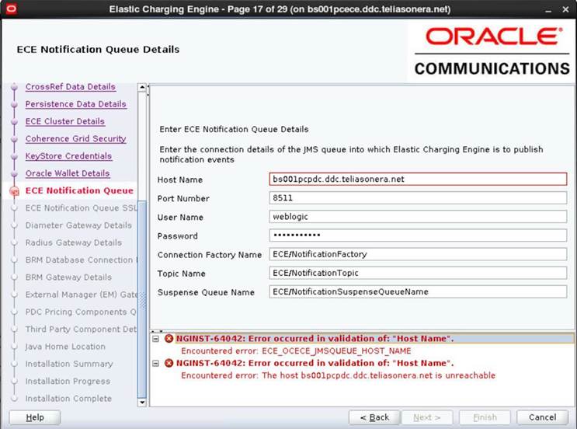Open the Persistence Data Details step
This screenshot has height=429, width=577.
tap(75, 104)
